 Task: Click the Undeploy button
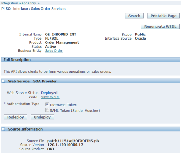[42, 117]
